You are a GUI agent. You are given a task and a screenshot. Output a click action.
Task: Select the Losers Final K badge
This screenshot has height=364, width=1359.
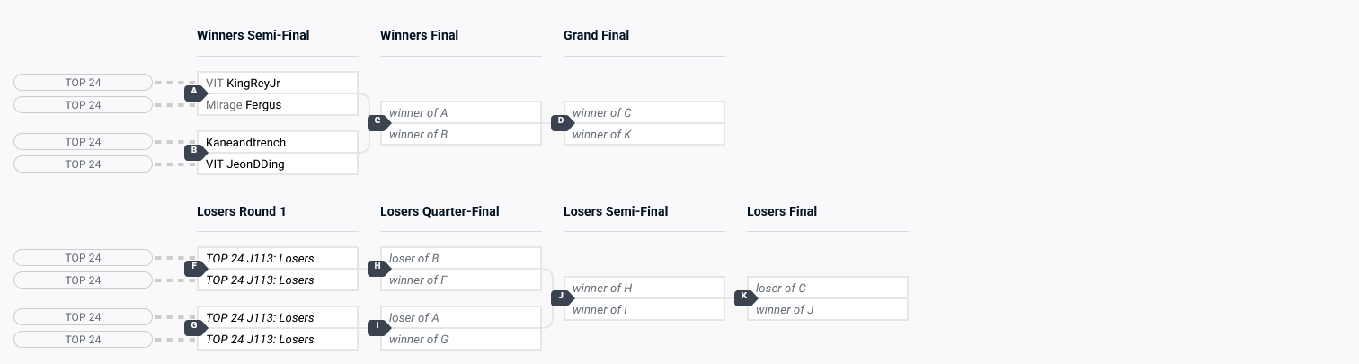744,297
